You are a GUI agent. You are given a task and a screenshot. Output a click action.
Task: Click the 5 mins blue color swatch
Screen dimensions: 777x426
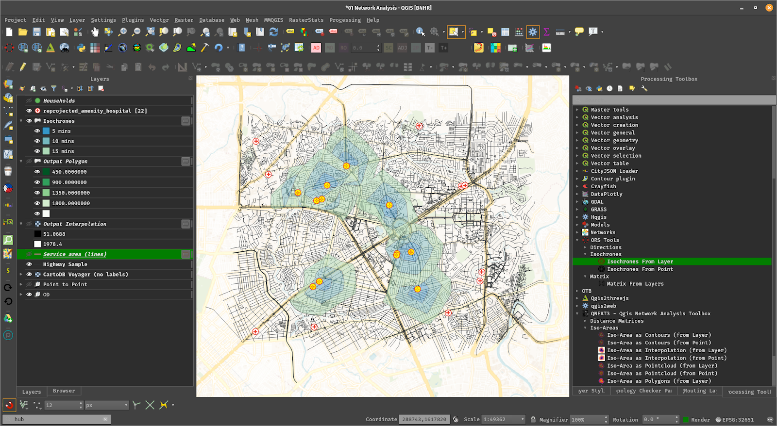click(46, 131)
